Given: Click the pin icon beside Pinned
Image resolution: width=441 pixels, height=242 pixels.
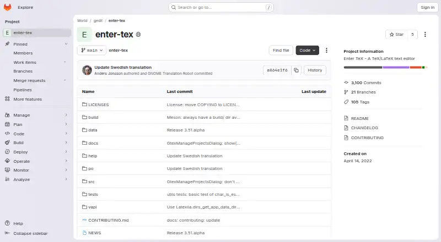Looking at the screenshot, I should coord(7,44).
